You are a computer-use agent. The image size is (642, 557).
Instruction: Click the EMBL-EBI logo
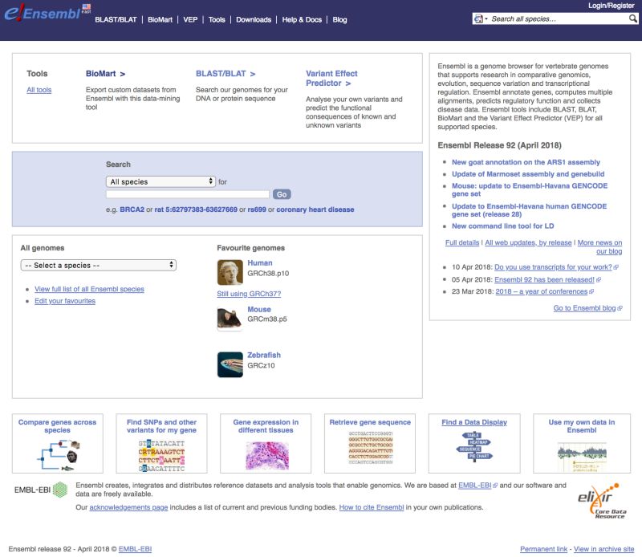(39, 490)
